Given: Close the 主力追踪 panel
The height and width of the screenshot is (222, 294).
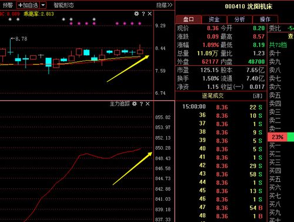Looking at the screenshot, I should (148, 104).
